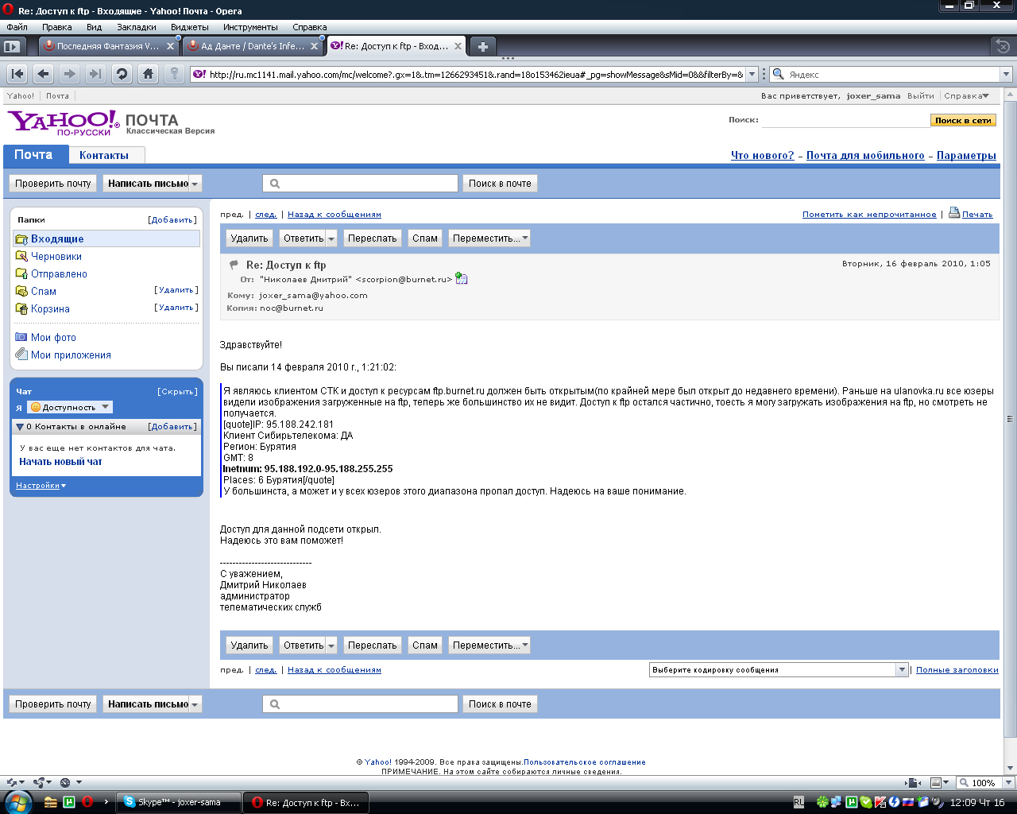Reload the current page

122,74
